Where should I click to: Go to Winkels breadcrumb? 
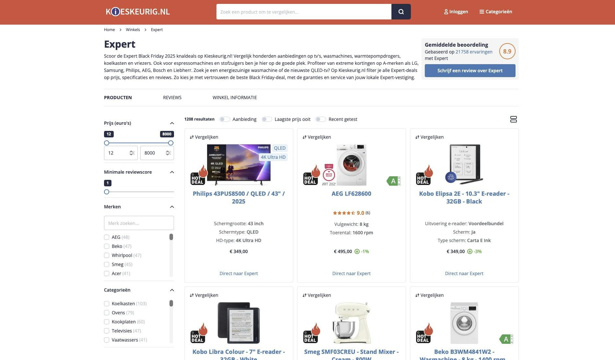pyautogui.click(x=133, y=30)
